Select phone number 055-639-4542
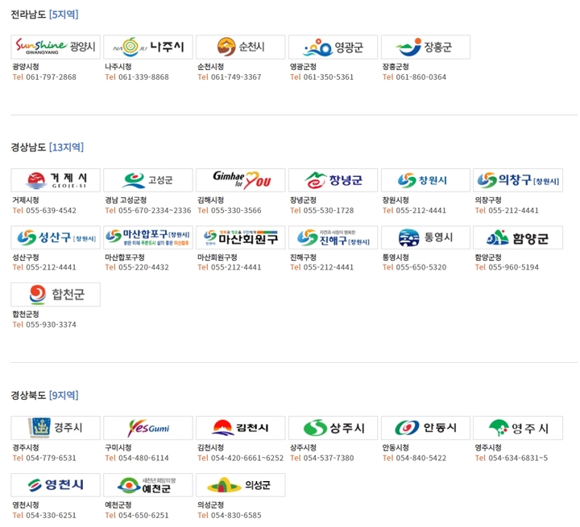This screenshot has height=527, width=580. 51,210
